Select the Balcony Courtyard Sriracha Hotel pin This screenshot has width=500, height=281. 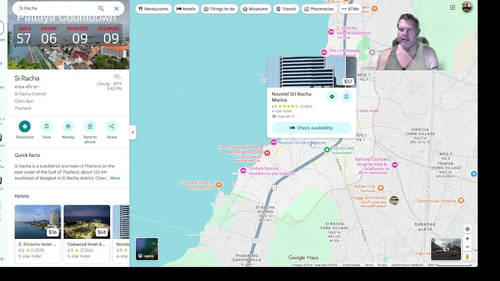pyautogui.click(x=395, y=165)
